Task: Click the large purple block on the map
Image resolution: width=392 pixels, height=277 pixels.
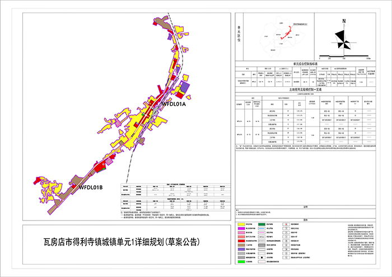Action: tap(185, 88)
